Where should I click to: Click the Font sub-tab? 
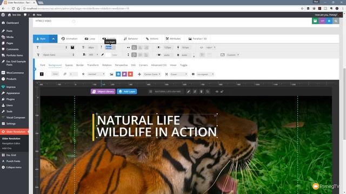click(43, 65)
